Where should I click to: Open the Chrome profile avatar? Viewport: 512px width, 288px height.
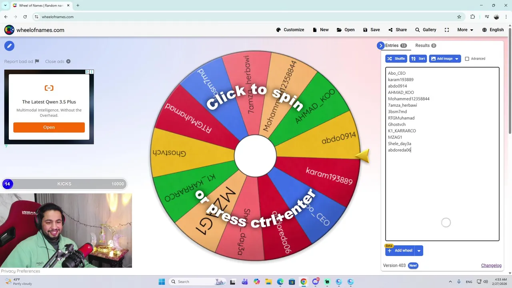496,17
